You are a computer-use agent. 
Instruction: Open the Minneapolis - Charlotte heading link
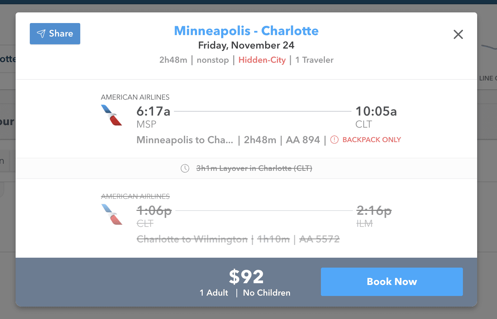(246, 31)
